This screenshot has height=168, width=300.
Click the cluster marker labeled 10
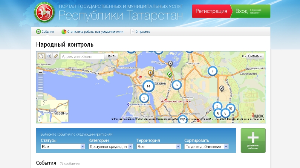pos(230,108)
